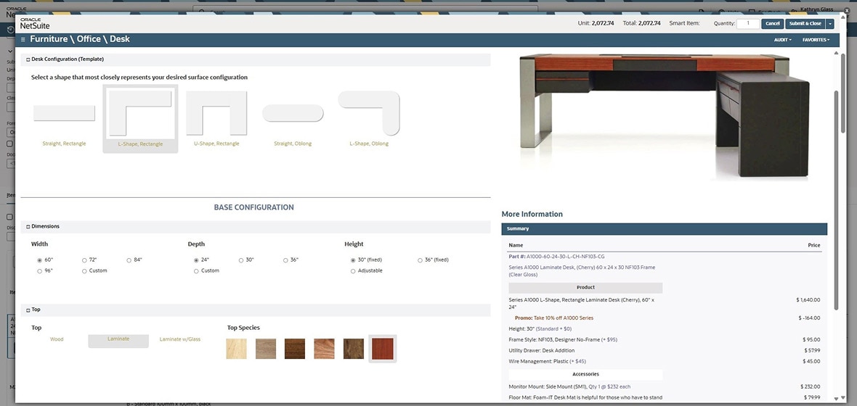The image size is (857, 406).
Task: Click the Quantity input field
Action: point(747,24)
